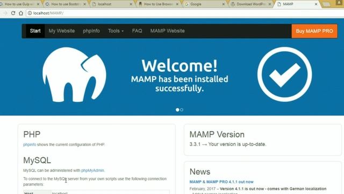Open the FAQ nav item
This screenshot has width=344, height=194.
[137, 31]
